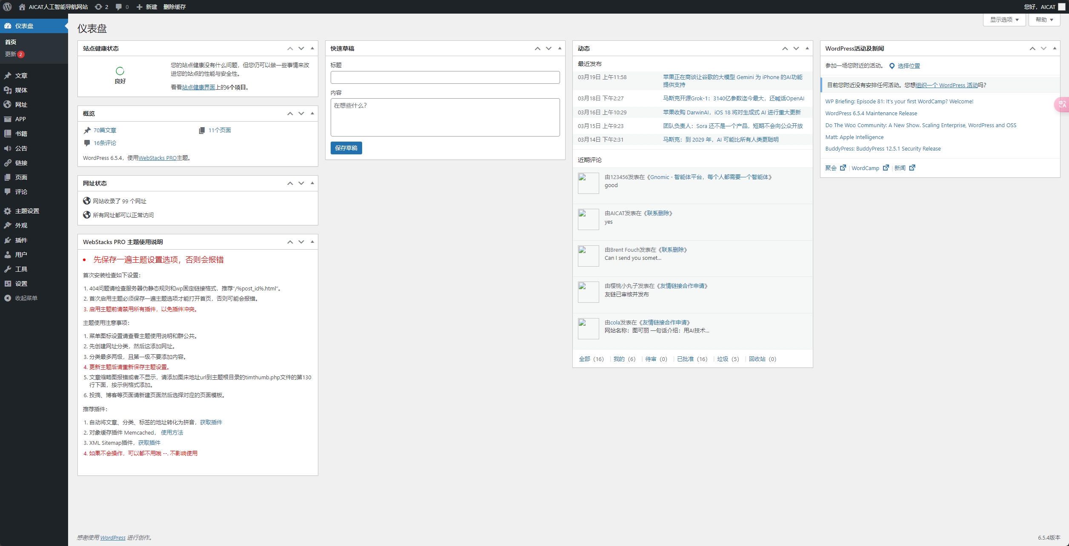The height and width of the screenshot is (546, 1069).
Task: Open the 选择位置 link
Action: click(909, 66)
